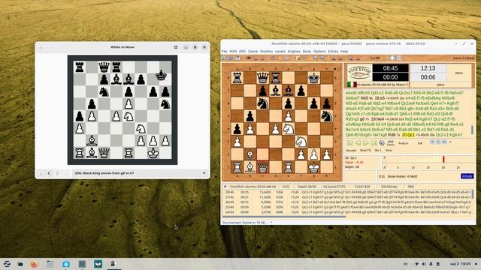The image size is (481, 270).
Task: Open move history dropdown in GNOME Chess
Action: coord(141,173)
